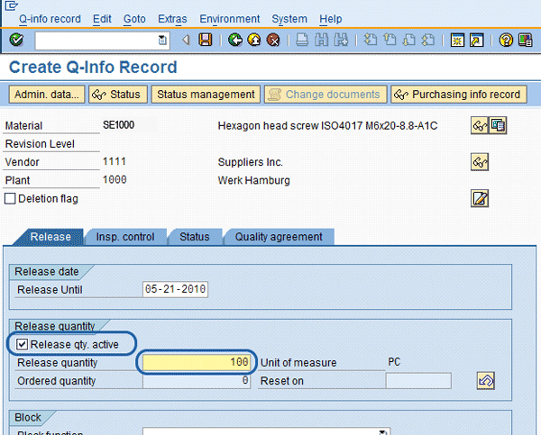Click the Reset on date field

coord(418,381)
